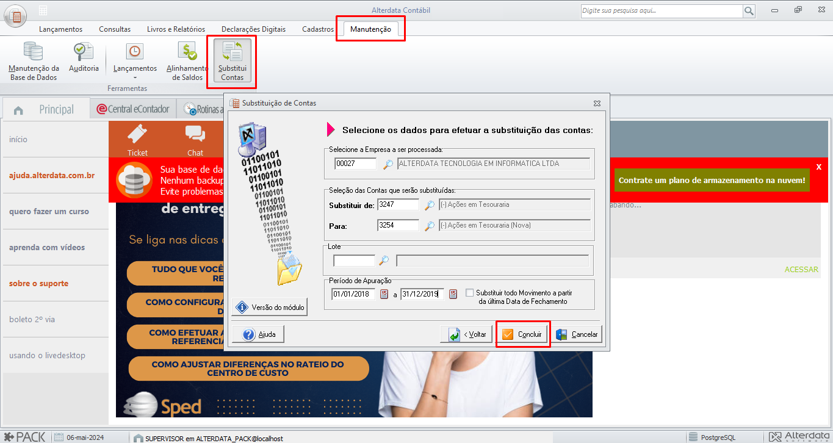Viewport: 833px width, 443px height.
Task: Click the SUPERVISOR user status bar entry
Action: (208, 438)
